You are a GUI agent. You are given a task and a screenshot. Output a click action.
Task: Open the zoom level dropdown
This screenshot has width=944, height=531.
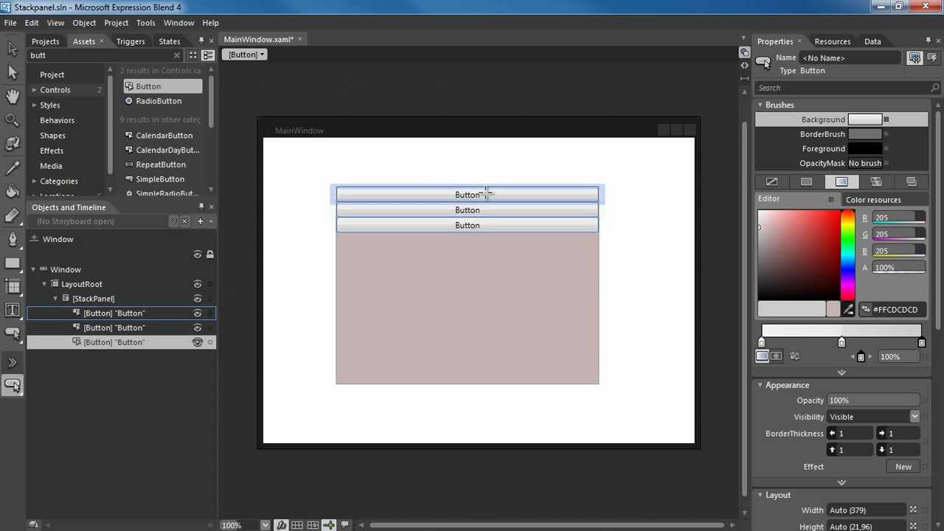pyautogui.click(x=265, y=525)
